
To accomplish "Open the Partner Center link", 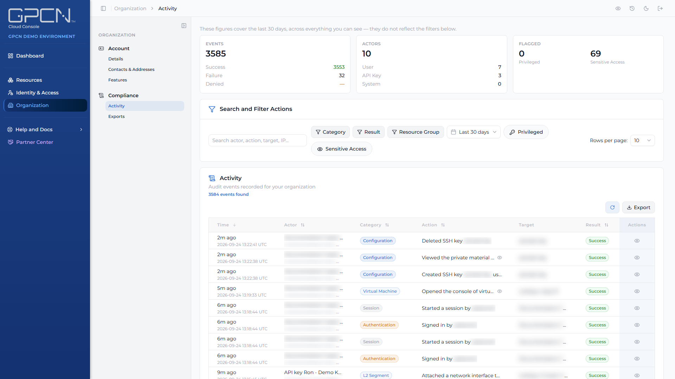I will 34,142.
